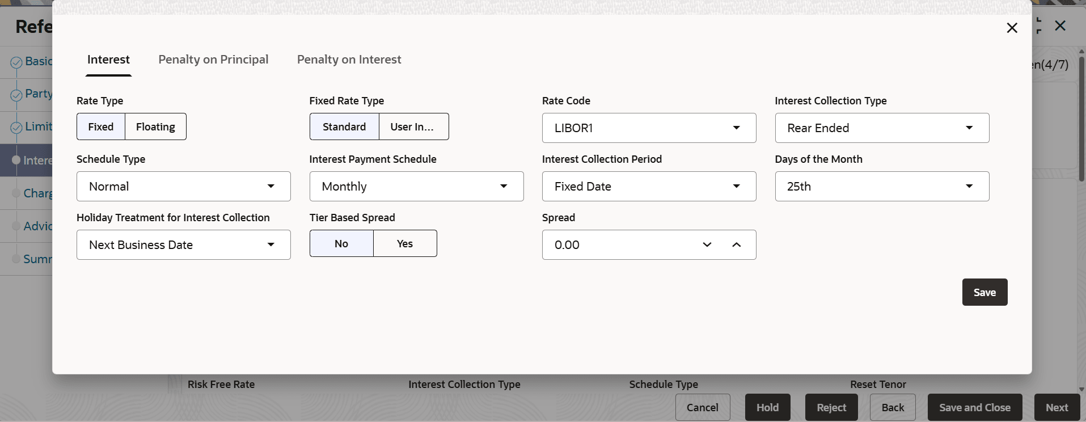The width and height of the screenshot is (1086, 422).
Task: Click the Party step checkmark icon
Action: point(16,95)
